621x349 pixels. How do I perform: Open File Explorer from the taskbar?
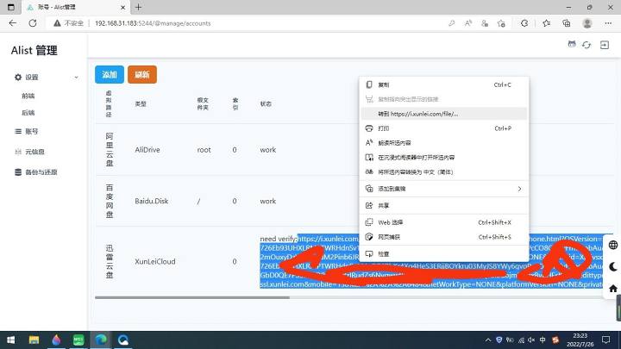click(34, 340)
